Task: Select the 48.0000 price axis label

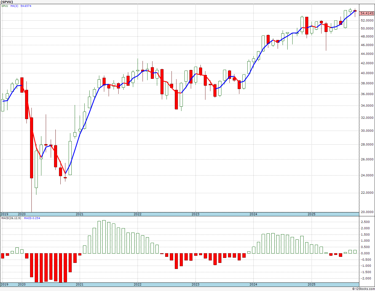Action: (367, 36)
